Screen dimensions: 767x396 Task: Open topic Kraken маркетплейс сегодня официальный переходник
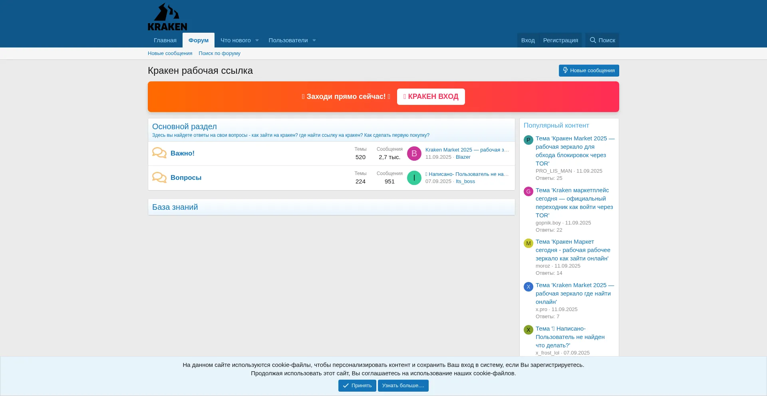574,203
